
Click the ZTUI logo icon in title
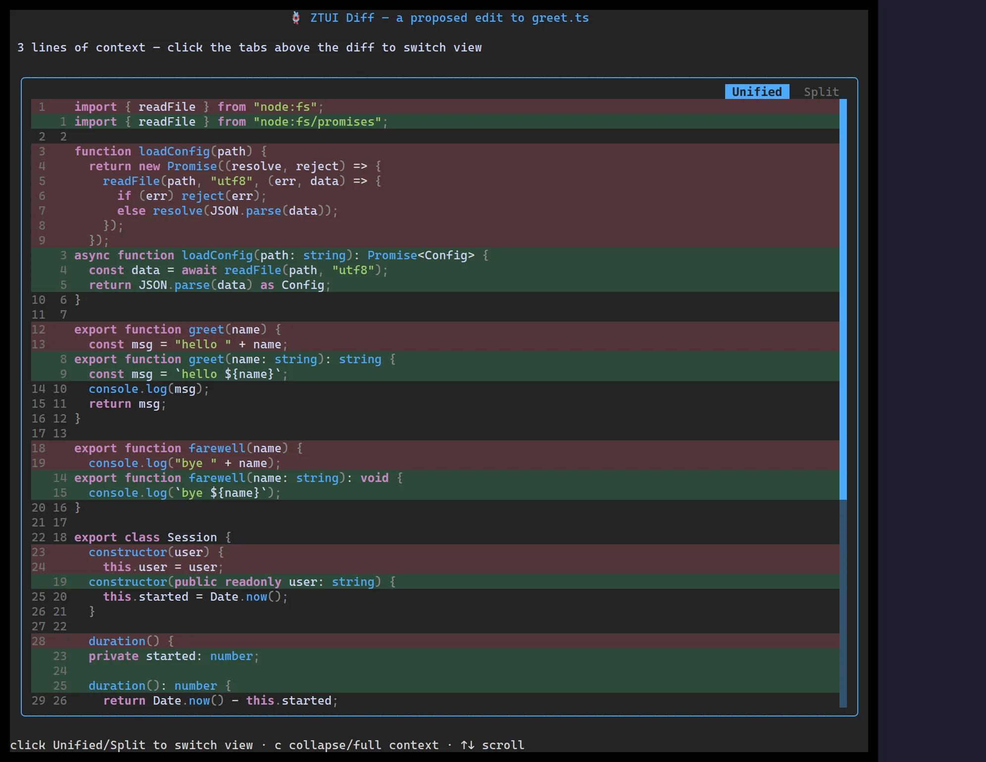(296, 18)
